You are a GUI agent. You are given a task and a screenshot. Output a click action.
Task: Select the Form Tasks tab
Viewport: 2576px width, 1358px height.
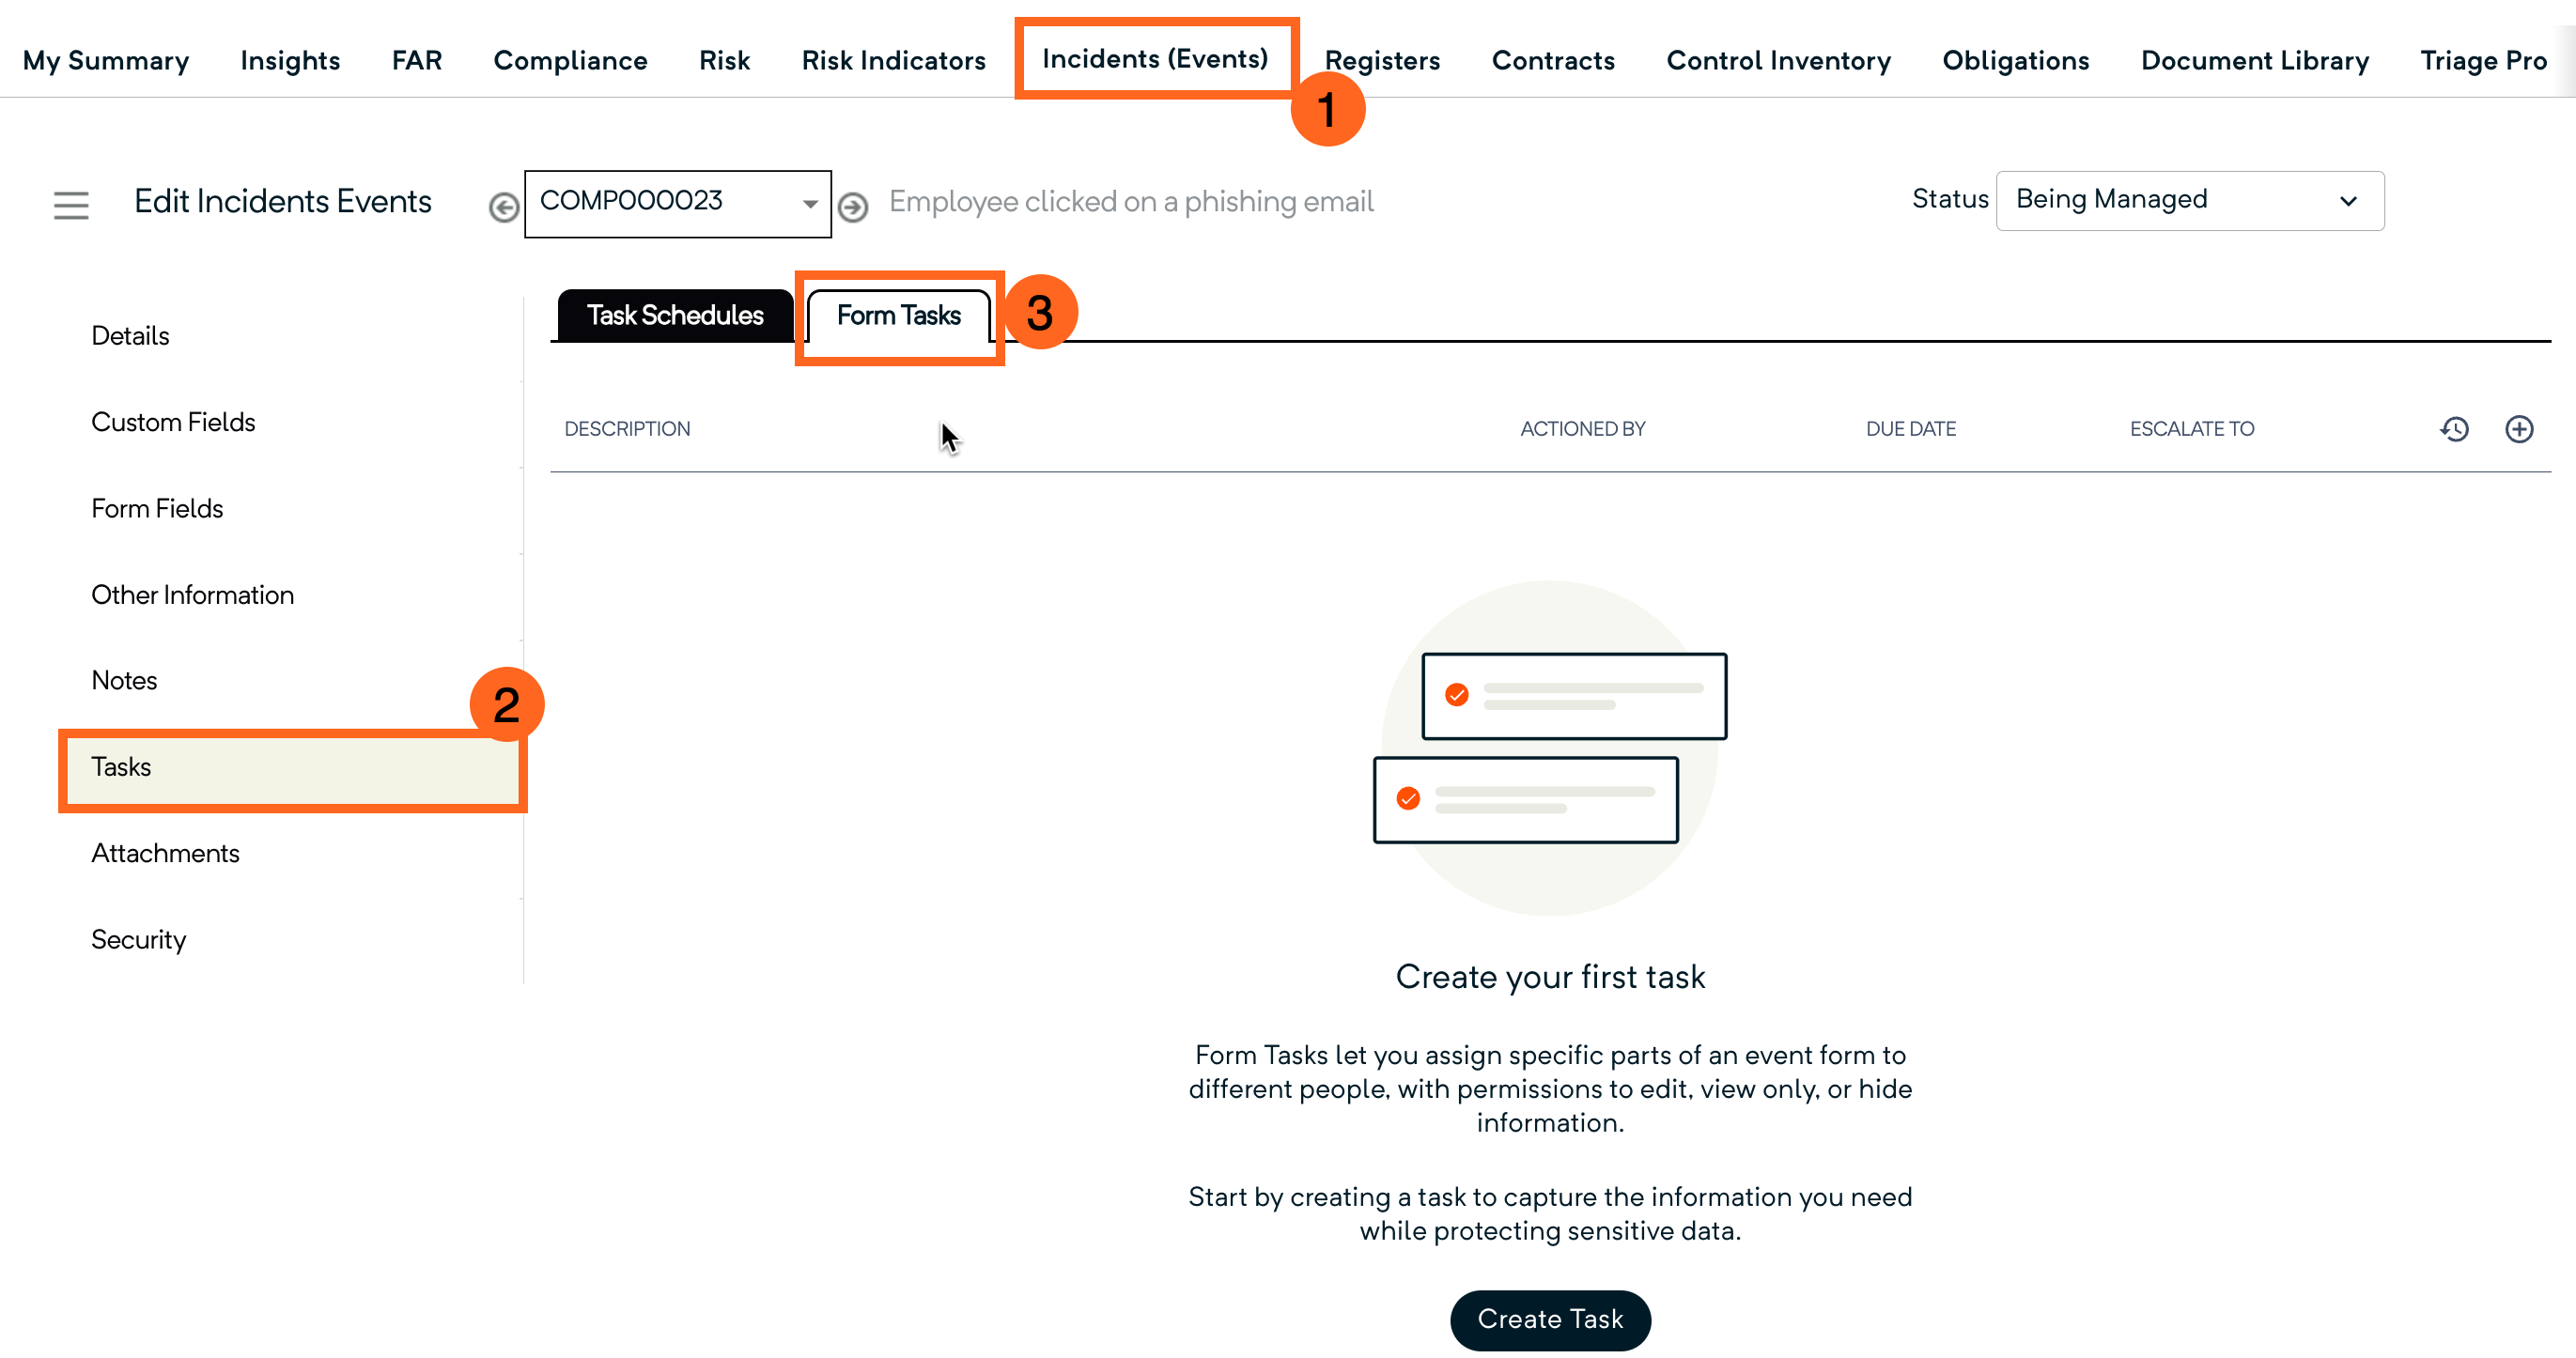[898, 316]
